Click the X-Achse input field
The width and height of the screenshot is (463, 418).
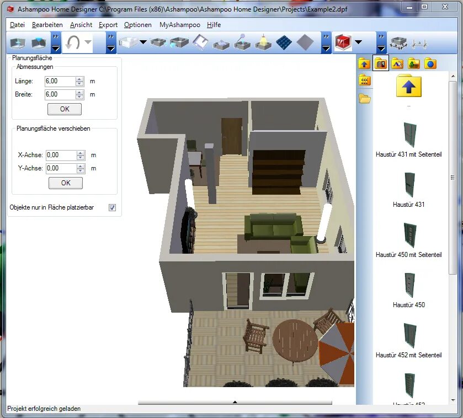coord(61,155)
